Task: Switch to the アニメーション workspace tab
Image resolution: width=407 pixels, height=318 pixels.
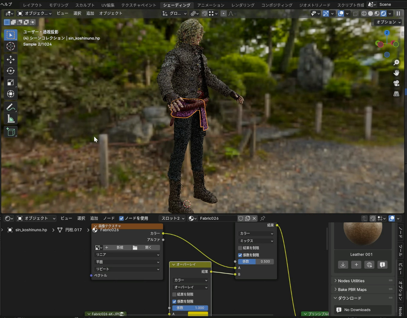Action: point(211,5)
